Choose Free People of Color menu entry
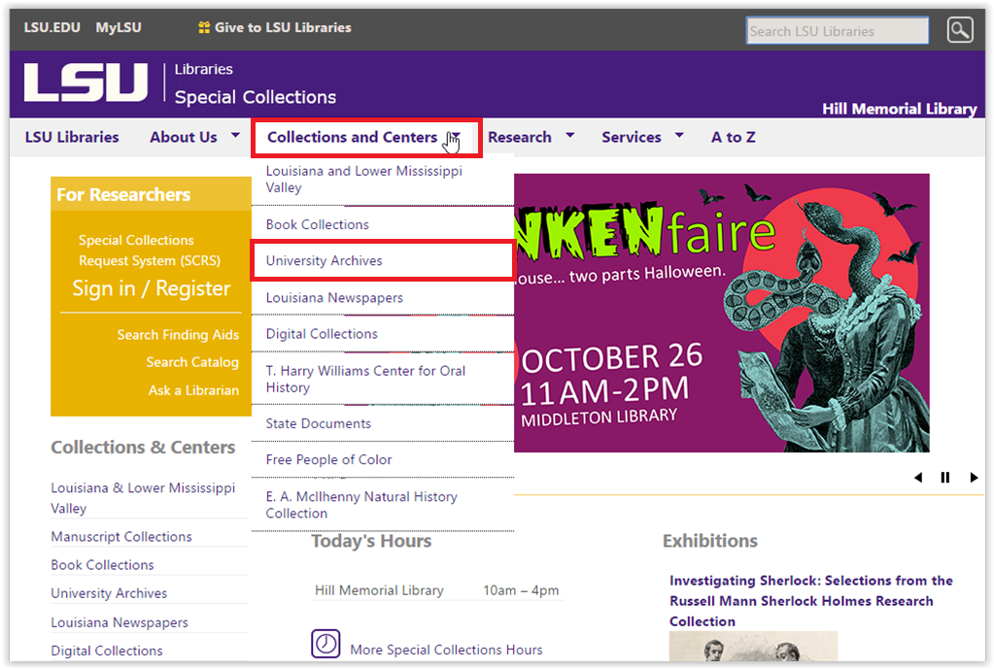Screen dimensions: 994x669 tap(382, 459)
